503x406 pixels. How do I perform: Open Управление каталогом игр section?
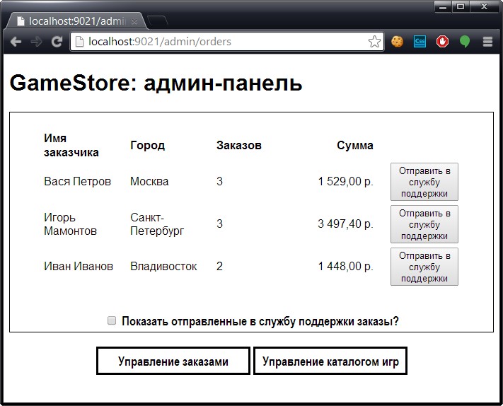330,361
